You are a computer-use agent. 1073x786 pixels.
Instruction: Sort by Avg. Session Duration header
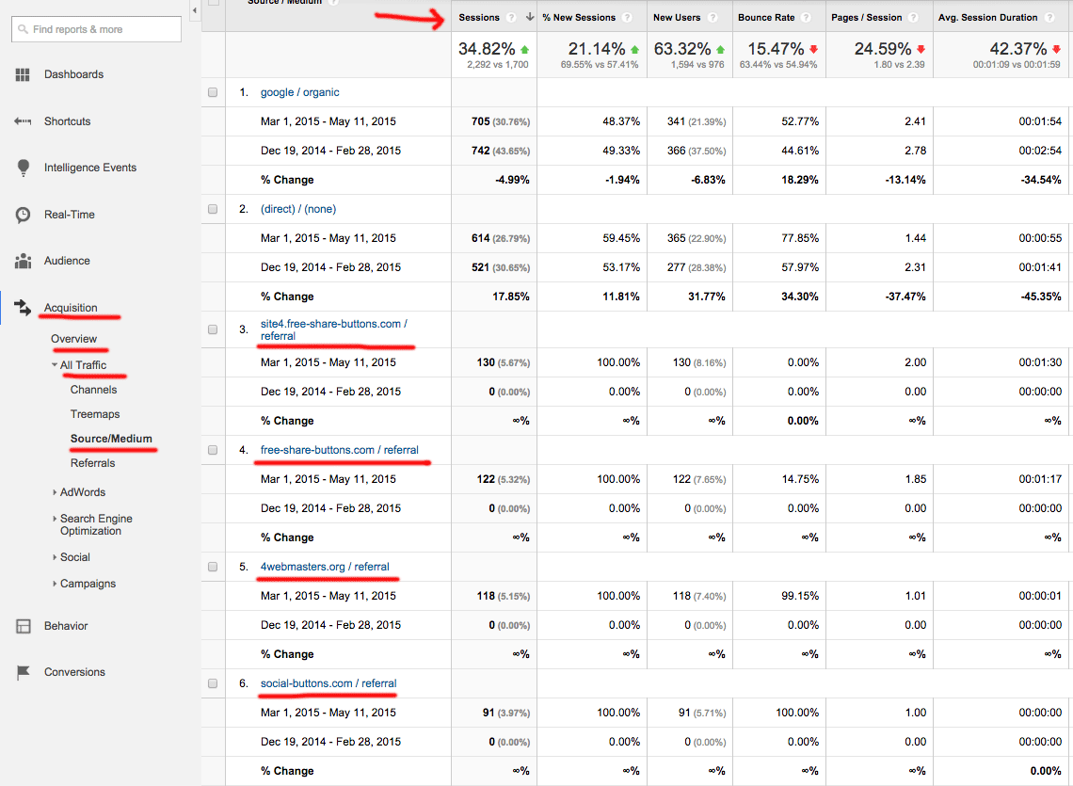987,18
